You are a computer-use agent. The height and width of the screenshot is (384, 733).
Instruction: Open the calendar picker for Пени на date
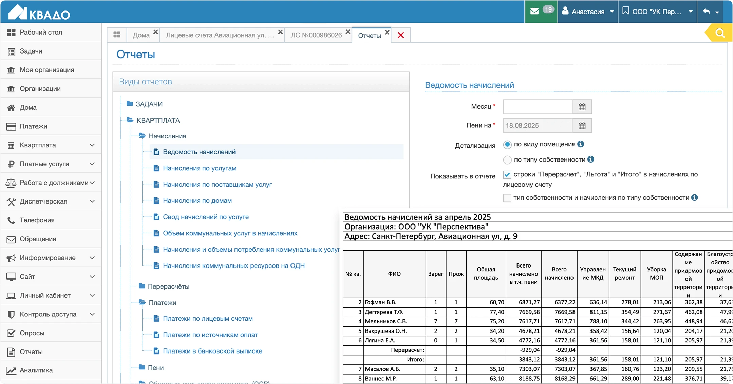(x=582, y=125)
